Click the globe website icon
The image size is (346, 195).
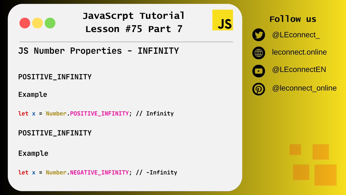coord(258,53)
